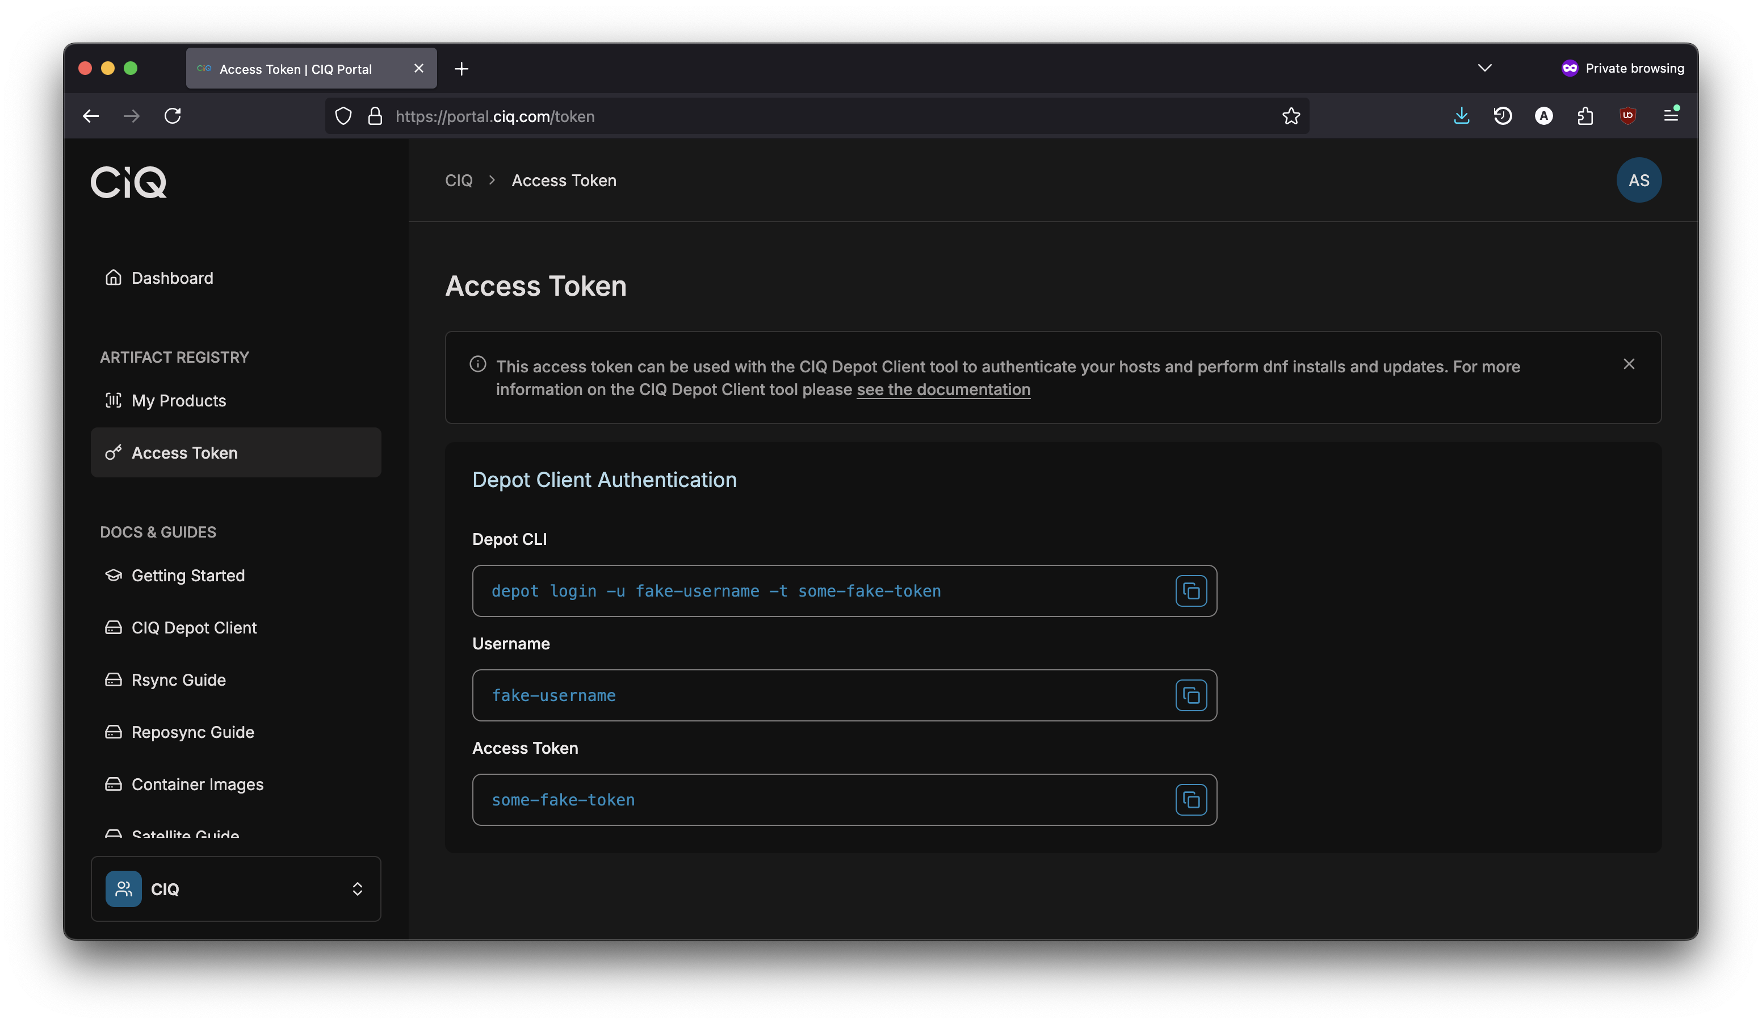Viewport: 1762px width, 1024px height.
Task: Open the Reposync Guide
Action: (x=193, y=732)
